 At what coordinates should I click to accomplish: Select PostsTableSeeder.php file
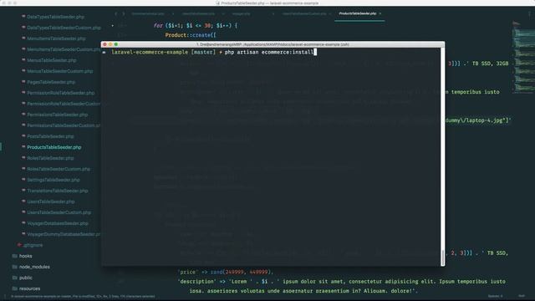(x=50, y=136)
